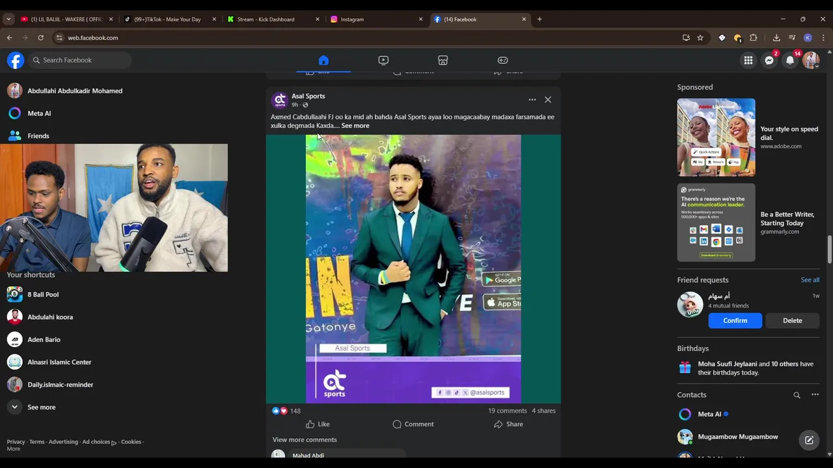Expand post text with See more

[355, 125]
